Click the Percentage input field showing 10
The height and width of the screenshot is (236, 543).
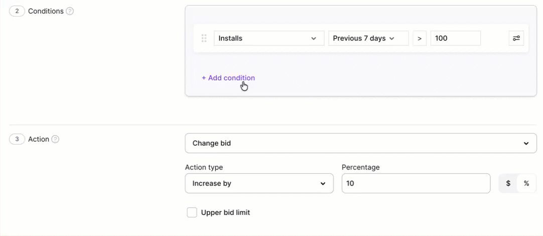[416, 183]
